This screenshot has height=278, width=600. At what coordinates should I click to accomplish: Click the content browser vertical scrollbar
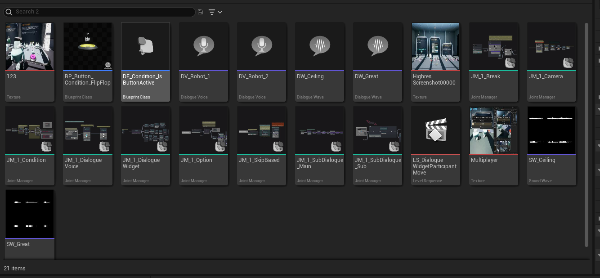pyautogui.click(x=586, y=135)
